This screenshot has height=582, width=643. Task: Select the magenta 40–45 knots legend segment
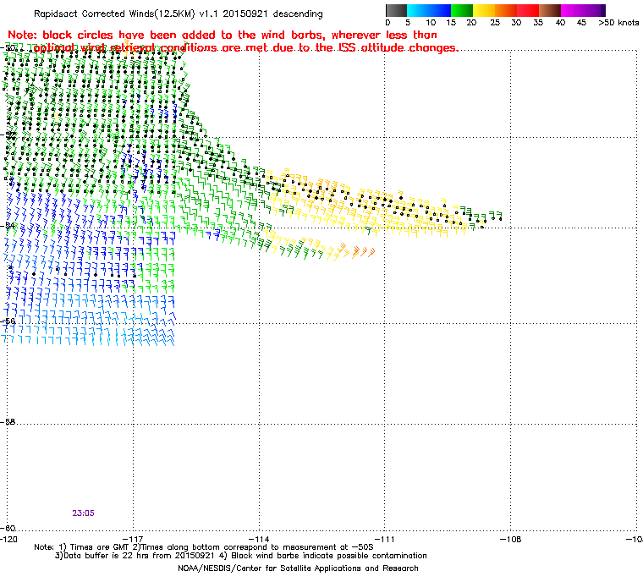point(572,10)
